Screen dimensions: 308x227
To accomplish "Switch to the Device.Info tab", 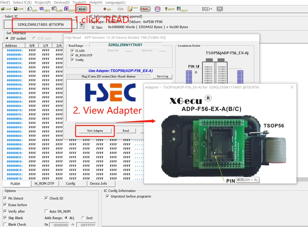I will click(x=98, y=184).
